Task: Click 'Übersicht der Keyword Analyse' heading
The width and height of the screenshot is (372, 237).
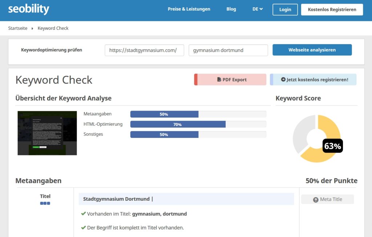Action: [x=63, y=98]
